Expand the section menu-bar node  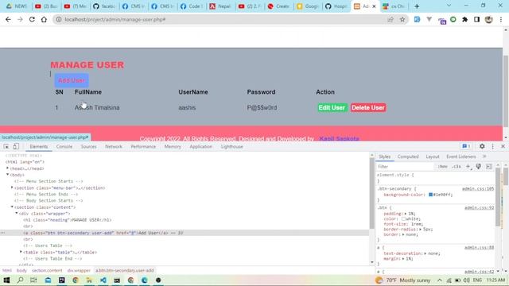(x=13, y=187)
